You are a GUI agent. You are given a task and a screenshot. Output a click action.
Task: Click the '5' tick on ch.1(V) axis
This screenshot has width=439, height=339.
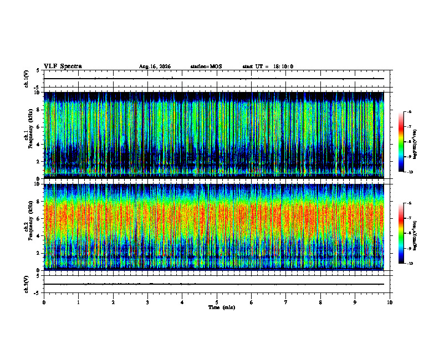pyautogui.click(x=38, y=70)
